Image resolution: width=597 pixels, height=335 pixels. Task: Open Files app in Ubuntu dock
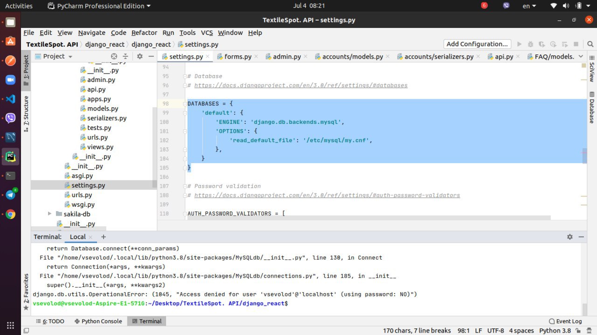[x=10, y=22]
